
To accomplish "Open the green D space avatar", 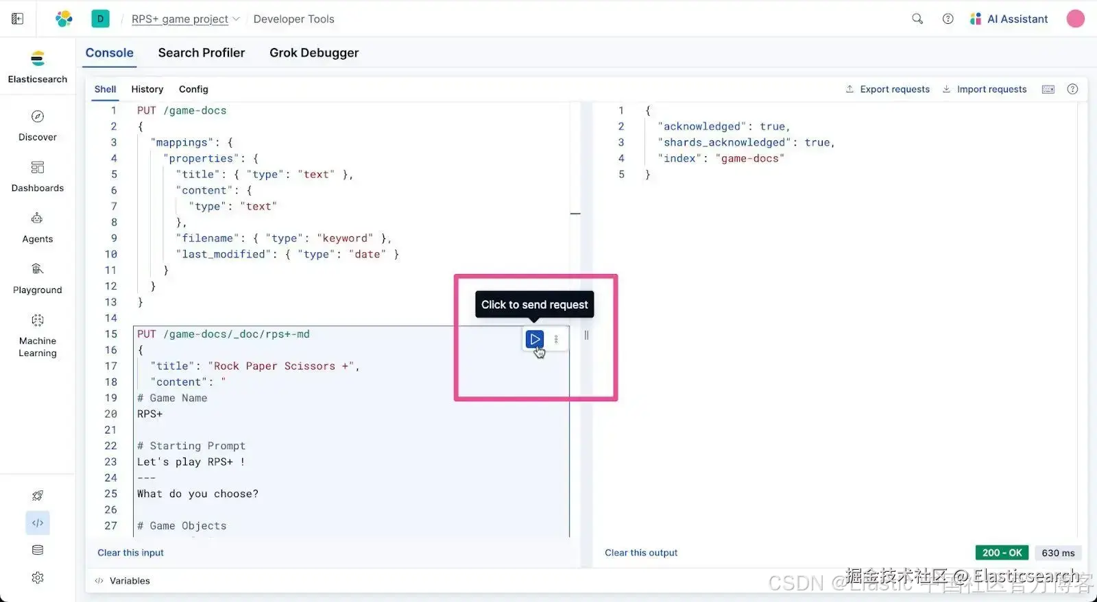I will (100, 19).
